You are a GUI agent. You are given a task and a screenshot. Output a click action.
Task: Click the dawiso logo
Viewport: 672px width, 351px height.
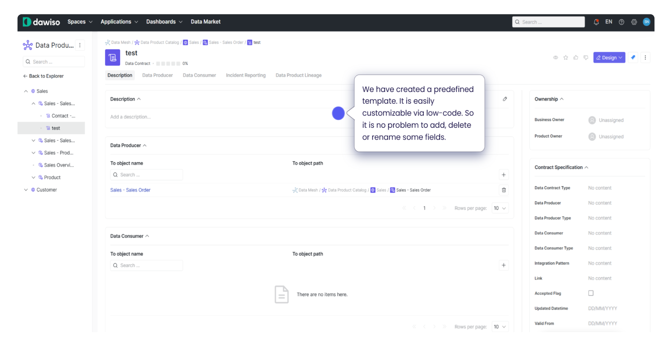[x=41, y=21]
